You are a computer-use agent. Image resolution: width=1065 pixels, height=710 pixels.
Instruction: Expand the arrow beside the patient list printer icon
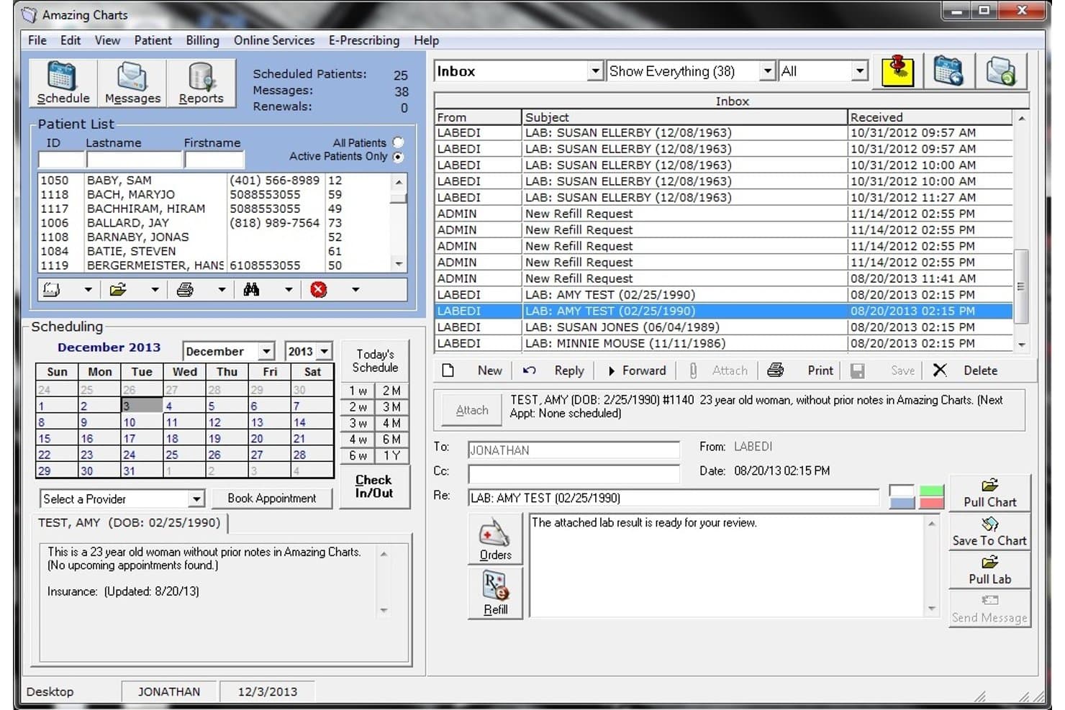[x=222, y=290]
